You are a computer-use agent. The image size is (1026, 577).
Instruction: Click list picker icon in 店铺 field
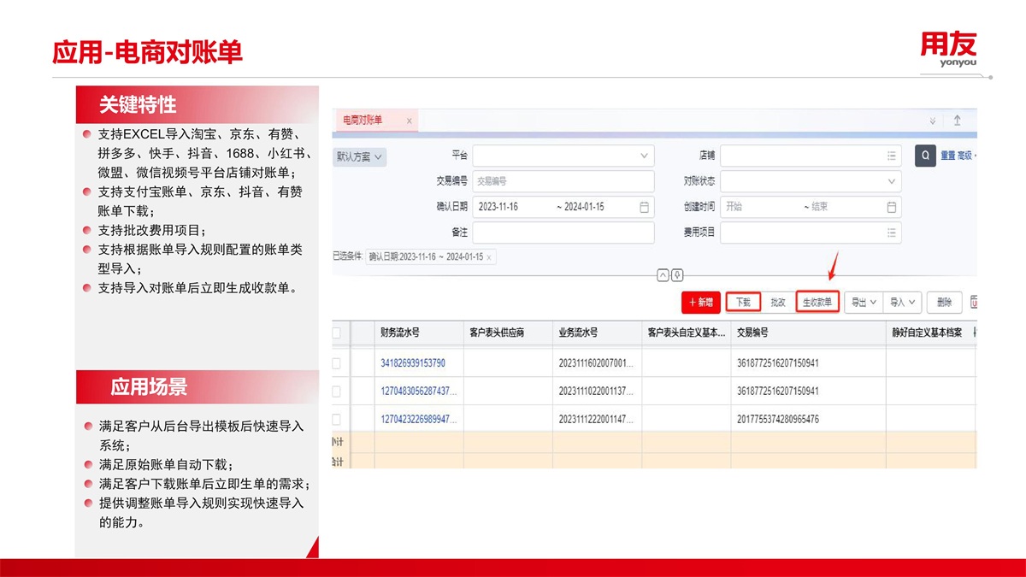(892, 156)
